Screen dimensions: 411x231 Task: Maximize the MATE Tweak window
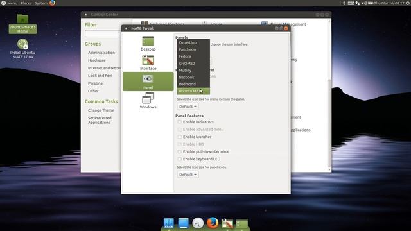point(281,28)
